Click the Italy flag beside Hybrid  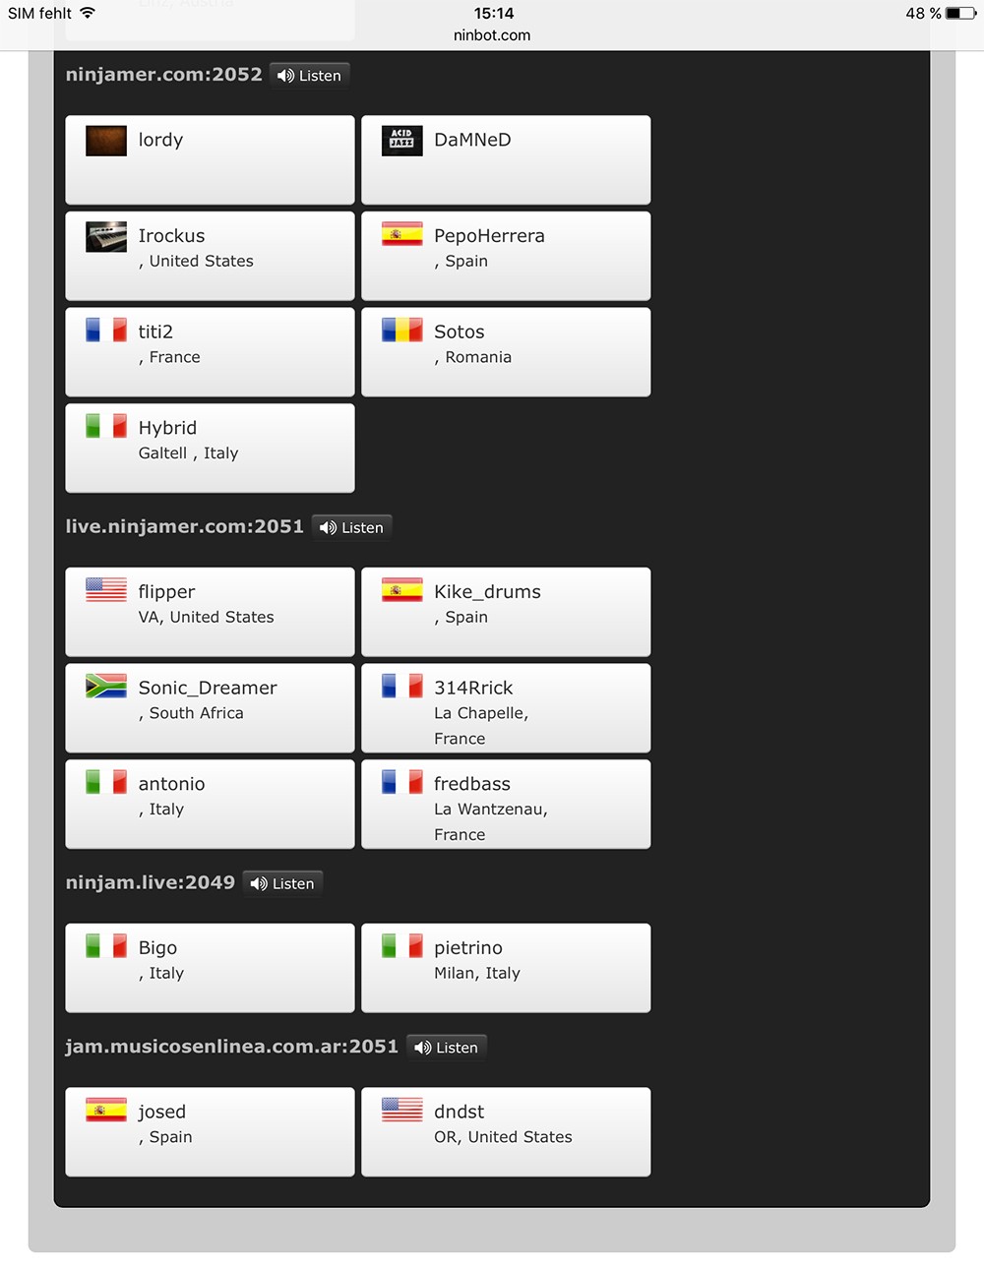(106, 426)
